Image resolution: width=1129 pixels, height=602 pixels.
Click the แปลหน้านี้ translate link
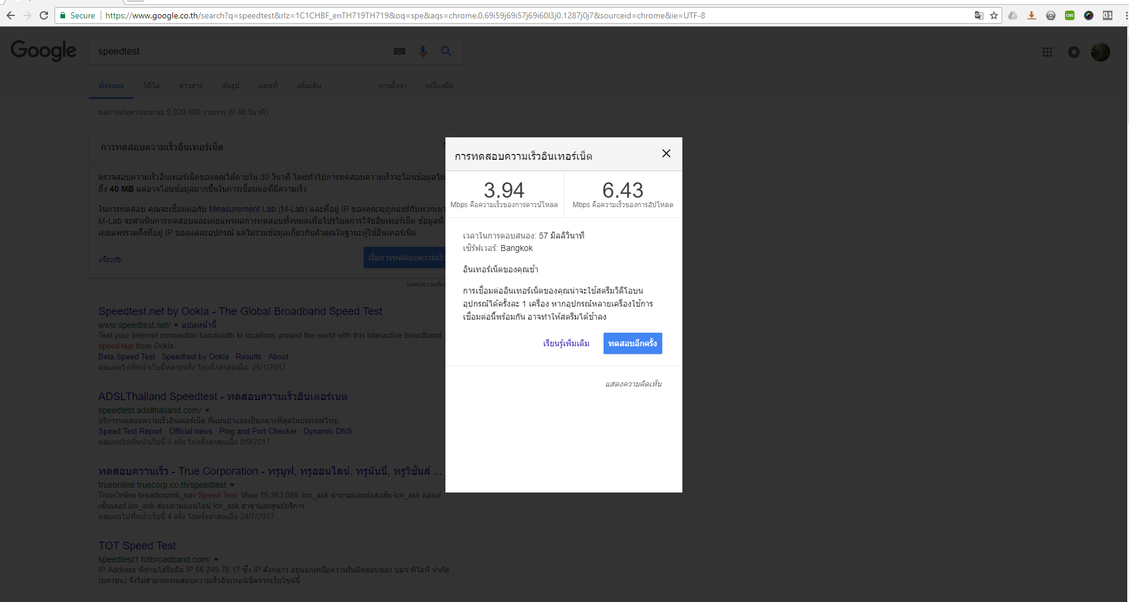(199, 325)
